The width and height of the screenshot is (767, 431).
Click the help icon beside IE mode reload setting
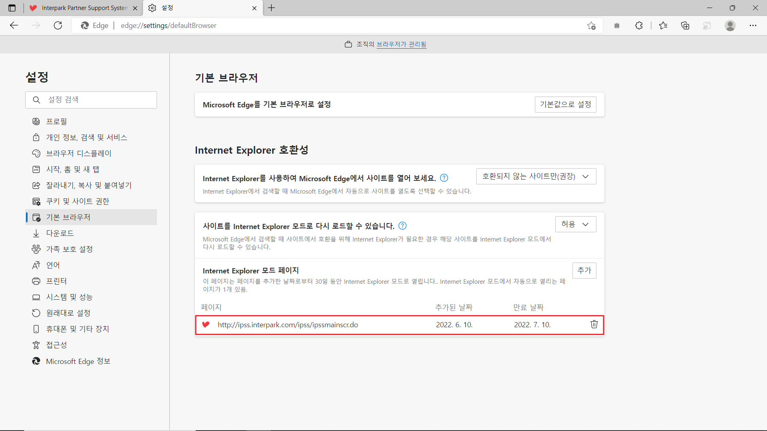(403, 226)
